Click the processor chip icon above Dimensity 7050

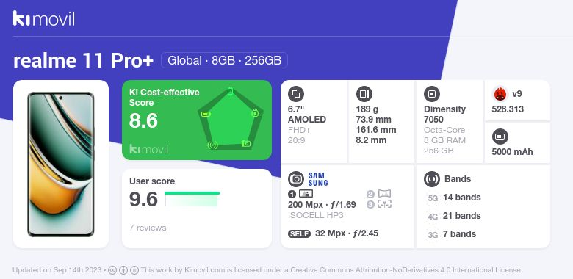coord(432,94)
